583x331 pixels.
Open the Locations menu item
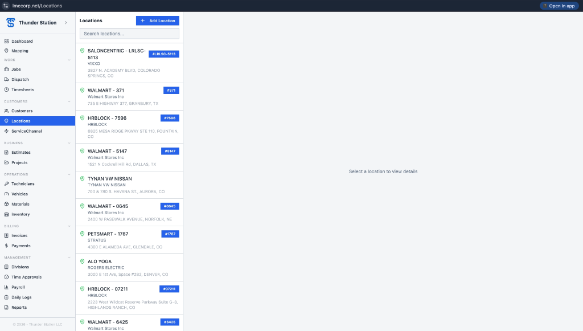point(38,121)
